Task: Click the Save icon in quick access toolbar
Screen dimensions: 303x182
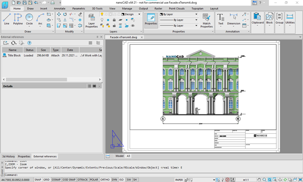Action: pyautogui.click(x=24, y=3)
